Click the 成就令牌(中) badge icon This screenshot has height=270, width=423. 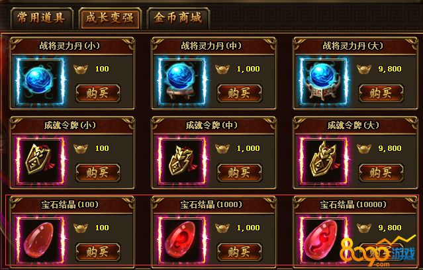click(182, 161)
